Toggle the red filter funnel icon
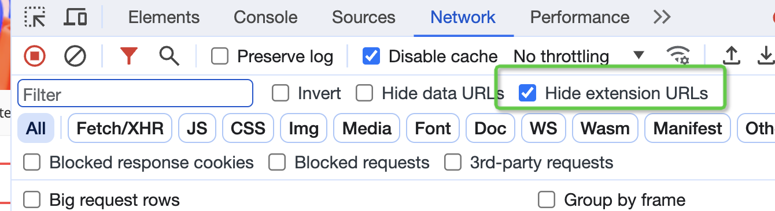 tap(128, 56)
